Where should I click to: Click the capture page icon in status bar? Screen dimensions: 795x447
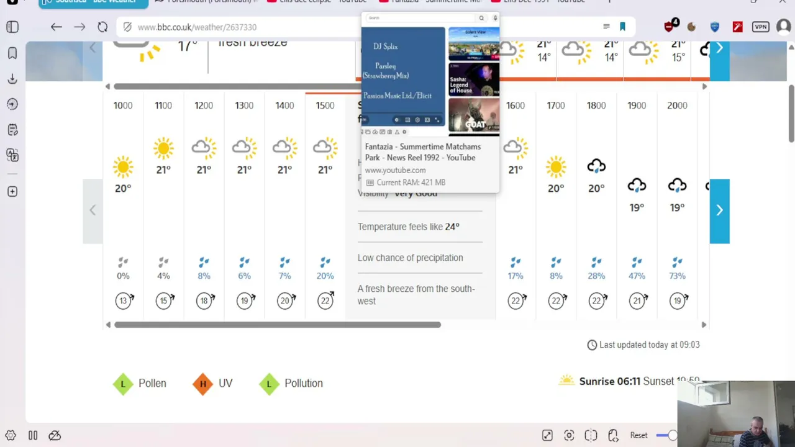[547, 435]
